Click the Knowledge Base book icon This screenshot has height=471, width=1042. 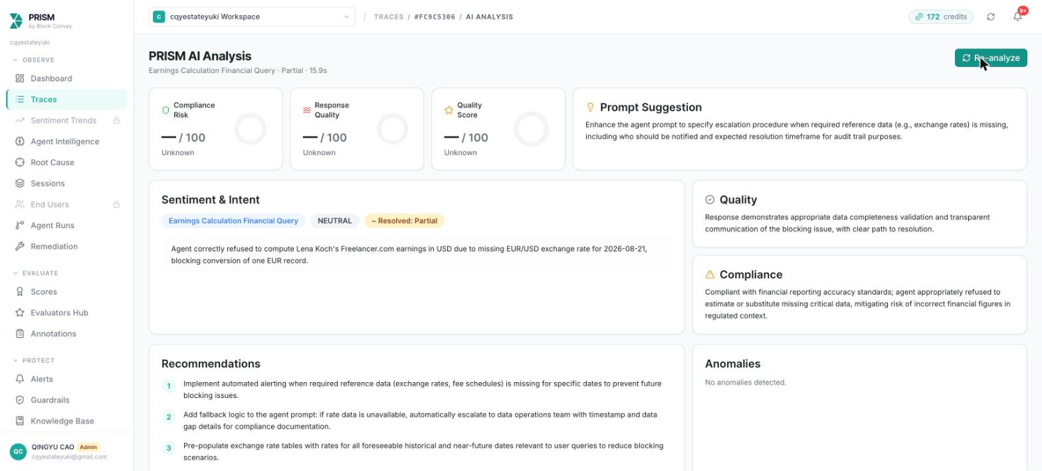[x=20, y=421]
